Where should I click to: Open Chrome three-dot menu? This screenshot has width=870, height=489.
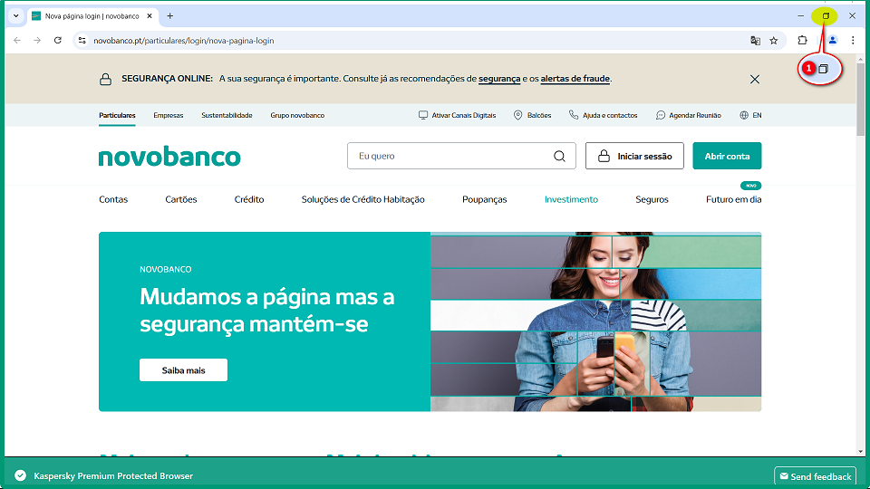[x=853, y=41]
